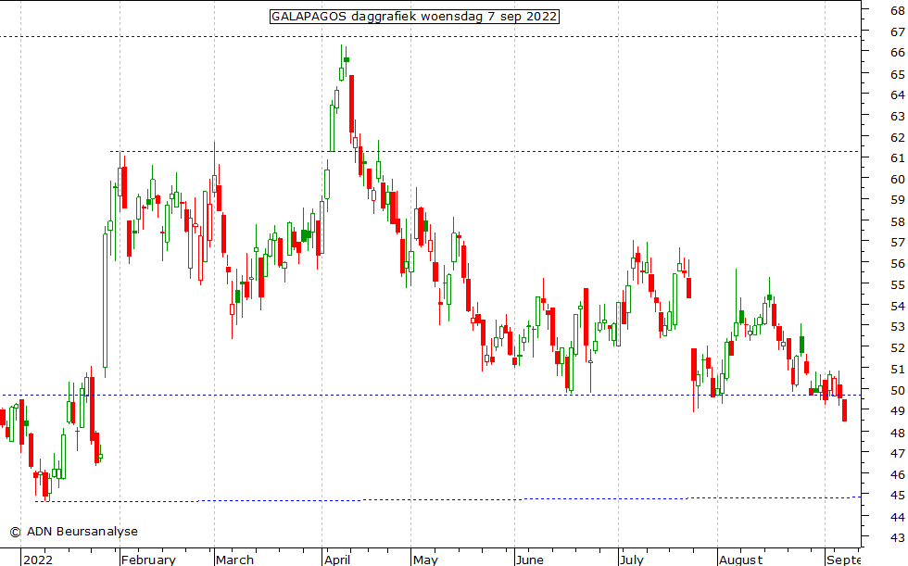This screenshot has width=908, height=566.
Task: Click price level 54 on y-axis
Action: 898,306
